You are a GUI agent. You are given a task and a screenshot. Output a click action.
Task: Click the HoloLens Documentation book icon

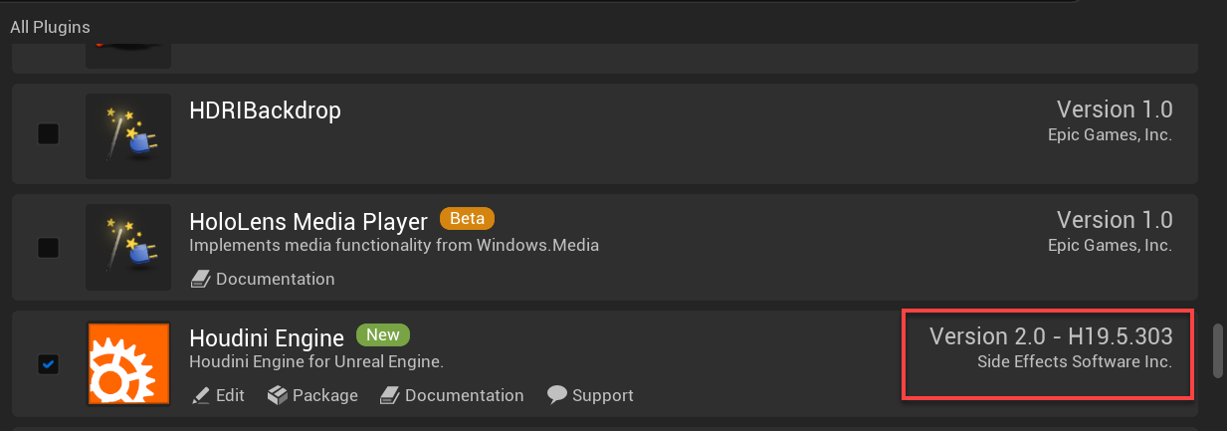coord(200,279)
